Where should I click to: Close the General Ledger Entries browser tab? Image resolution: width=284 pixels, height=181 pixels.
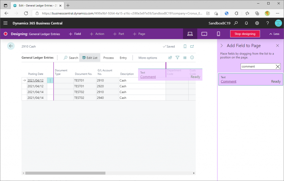(60, 6)
